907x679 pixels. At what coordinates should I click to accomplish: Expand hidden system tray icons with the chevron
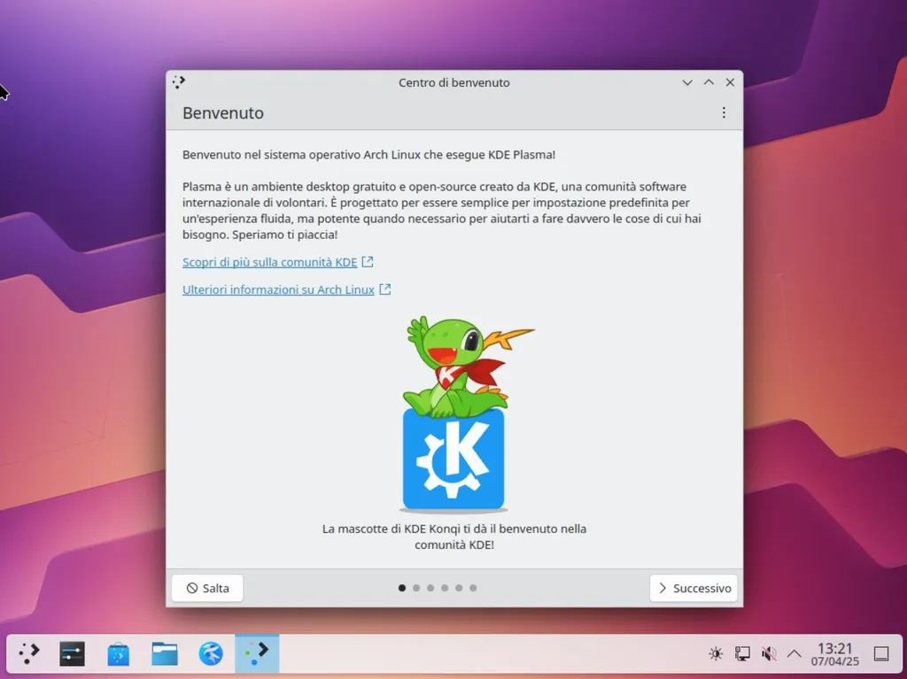[x=794, y=653]
